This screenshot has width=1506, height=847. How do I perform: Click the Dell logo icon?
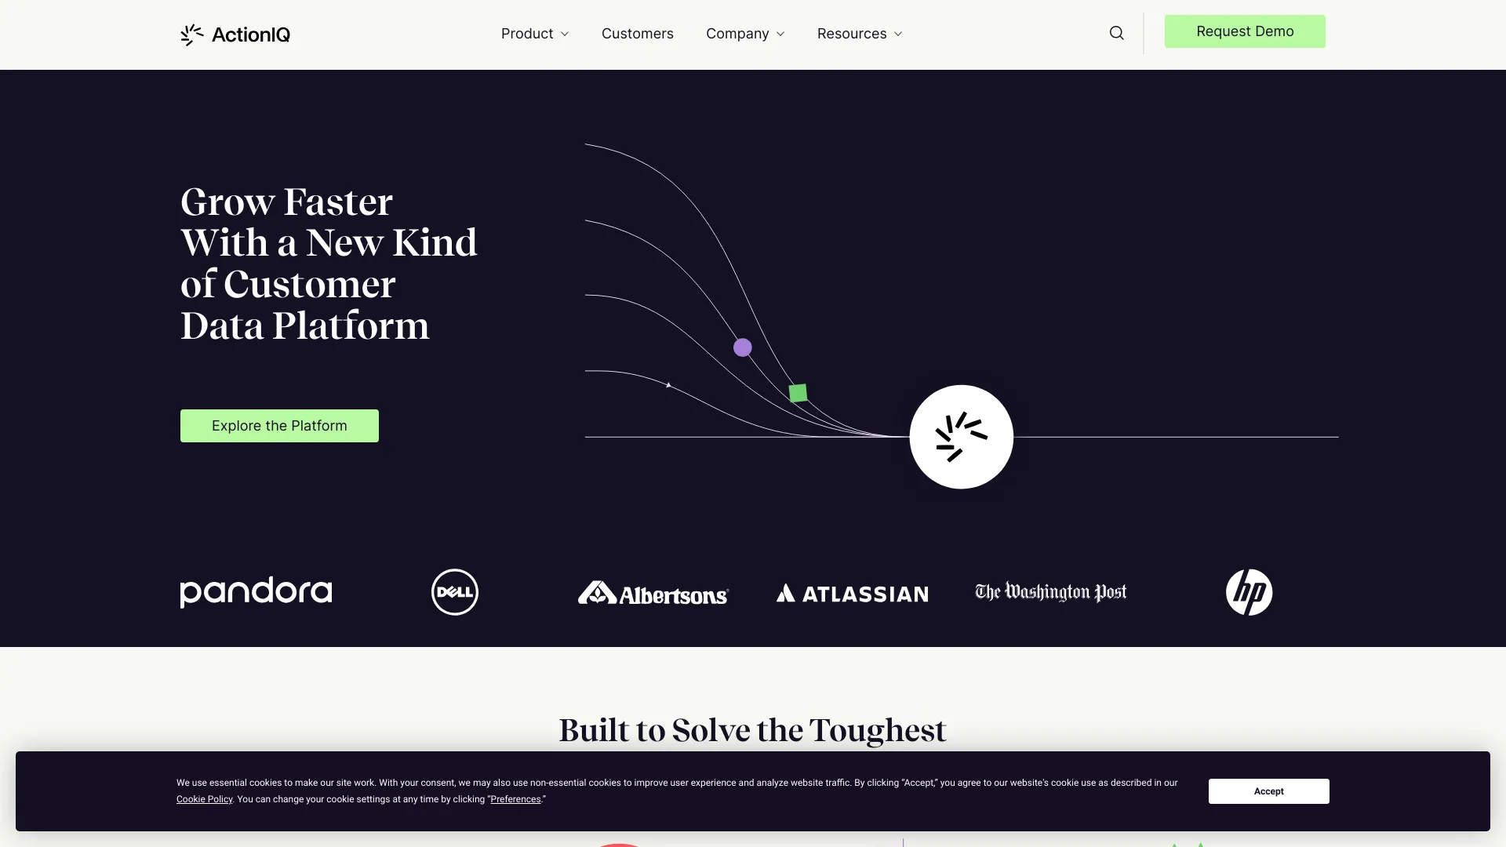454,591
